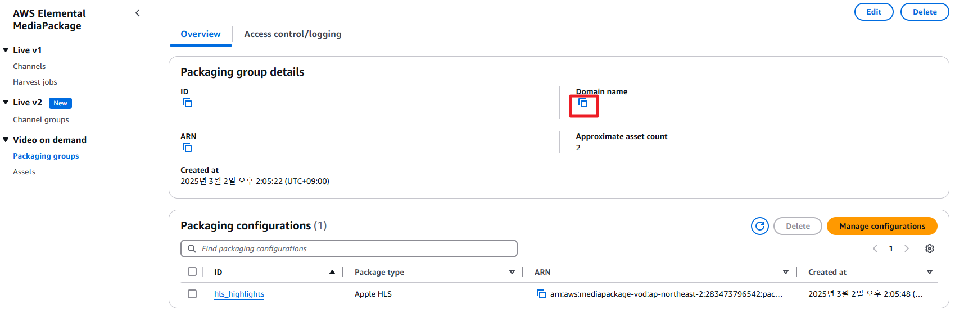
Task: Copy the Domain name value
Action: click(x=583, y=103)
